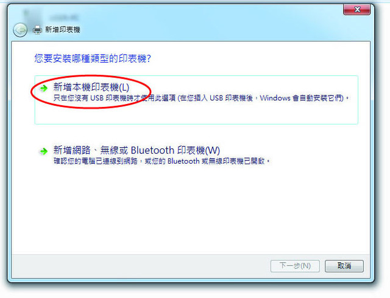Screen dimensions: 390x298
Task: Click empty space inside highlighted local printer box
Action: 196,113
